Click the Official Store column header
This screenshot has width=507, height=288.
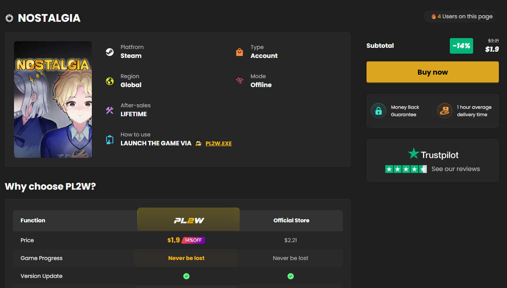(291, 220)
